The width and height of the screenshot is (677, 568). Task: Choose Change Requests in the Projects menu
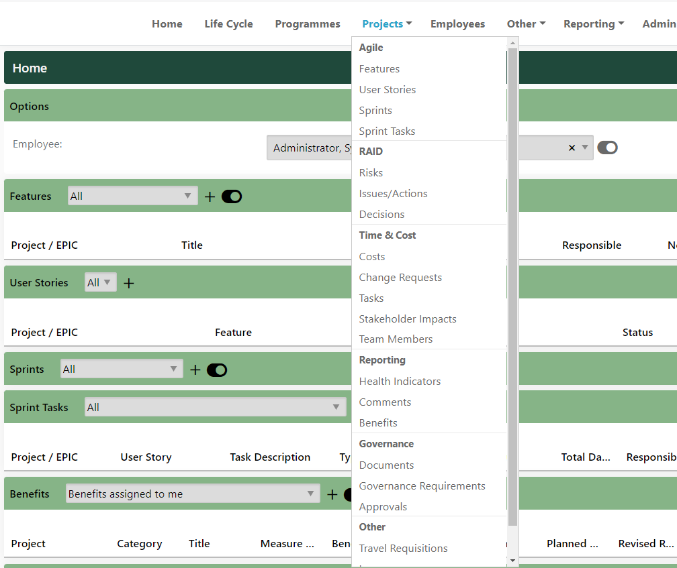click(x=400, y=278)
